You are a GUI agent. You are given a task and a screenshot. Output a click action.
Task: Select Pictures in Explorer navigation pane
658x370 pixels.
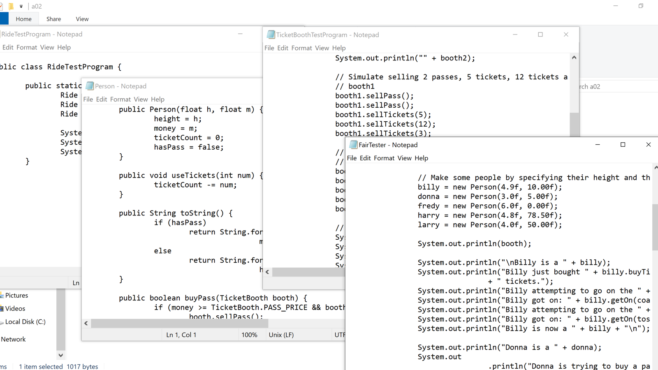(x=16, y=295)
